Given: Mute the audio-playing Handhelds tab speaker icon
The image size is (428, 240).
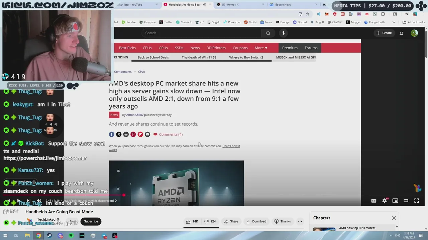Looking at the screenshot, I should click(205, 5).
